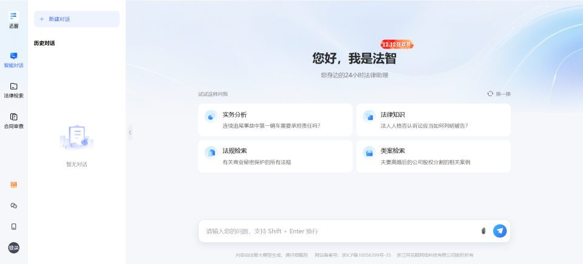Click the 历史对话 heading text
The image size is (583, 264).
click(44, 43)
